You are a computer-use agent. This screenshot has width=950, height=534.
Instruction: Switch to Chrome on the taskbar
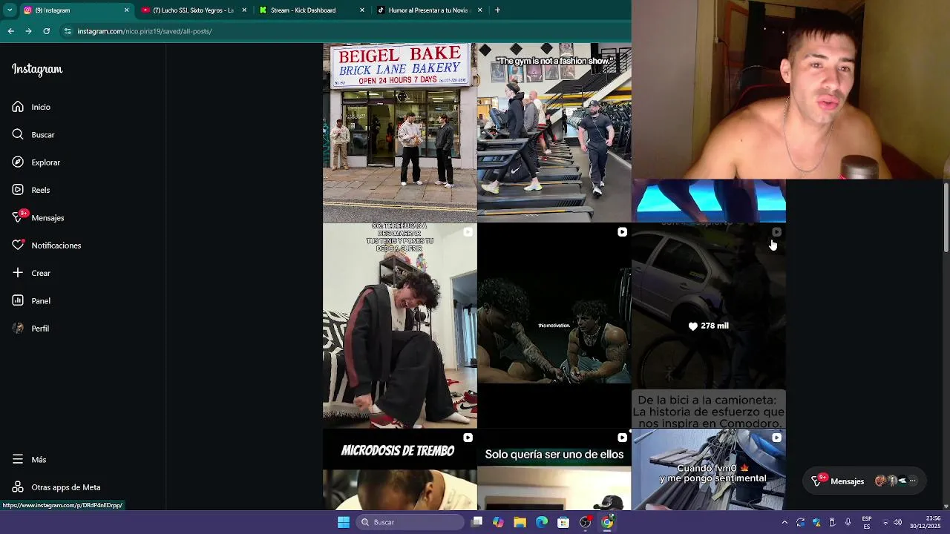607,522
